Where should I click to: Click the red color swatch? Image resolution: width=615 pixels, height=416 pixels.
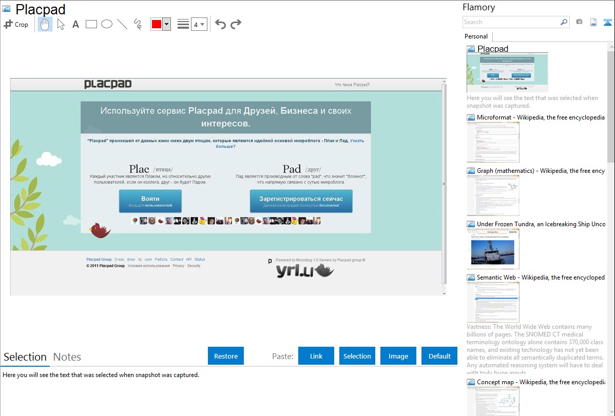pyautogui.click(x=157, y=24)
